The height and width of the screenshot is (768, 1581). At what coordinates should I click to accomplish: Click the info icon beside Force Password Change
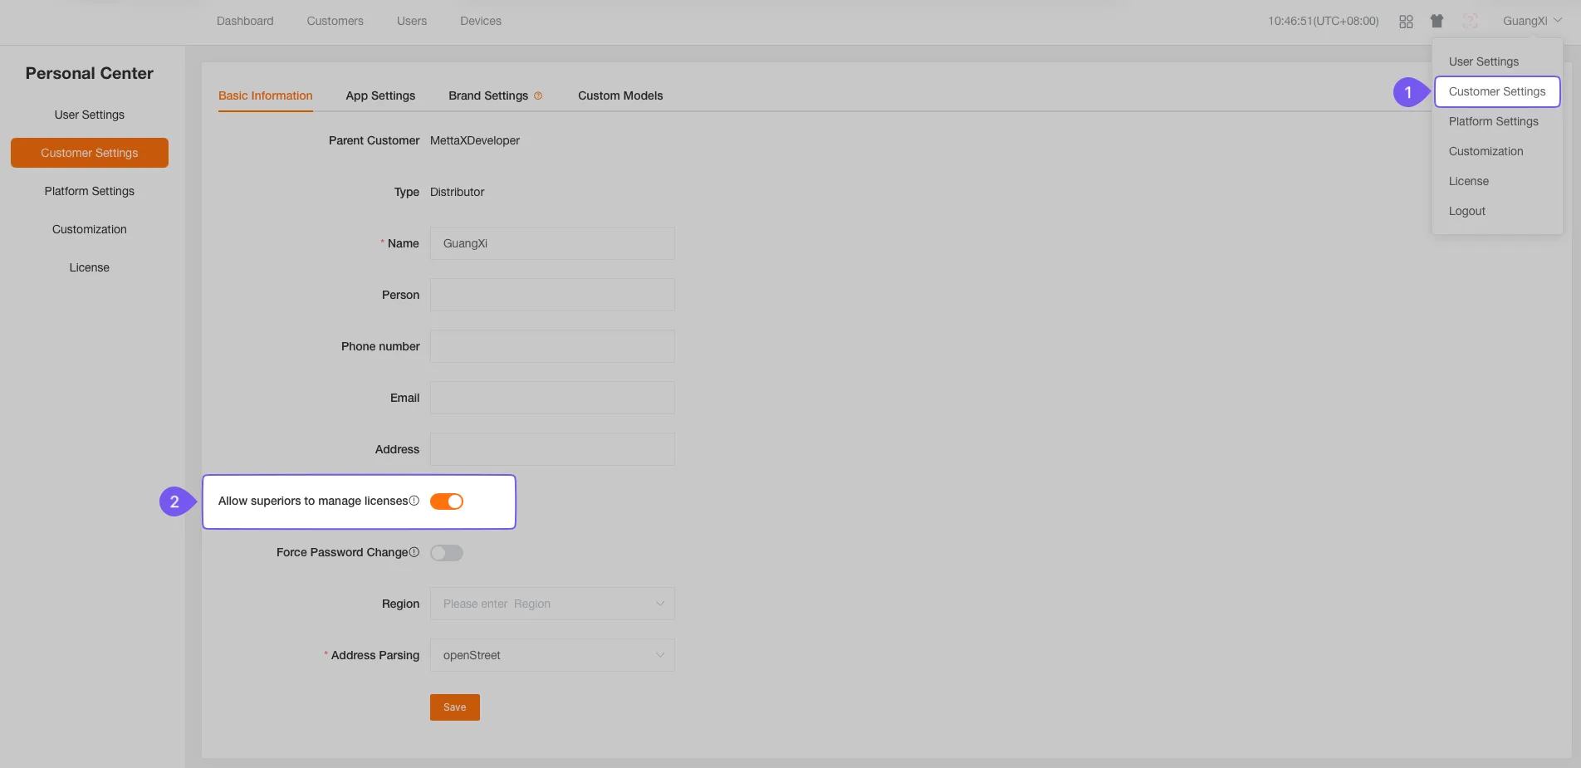pyautogui.click(x=414, y=551)
